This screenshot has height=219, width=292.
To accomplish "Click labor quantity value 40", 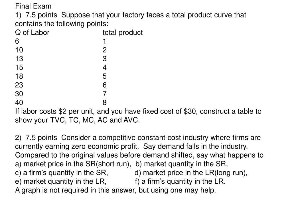I will [x=19, y=102].
